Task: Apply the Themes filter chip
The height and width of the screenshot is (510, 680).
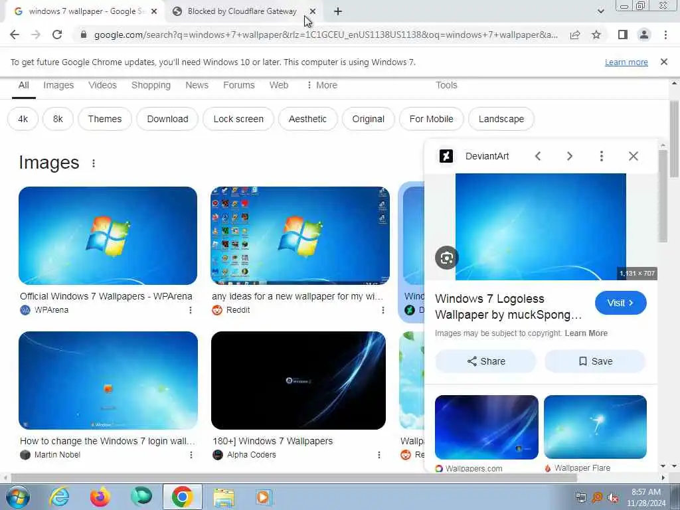Action: [105, 119]
